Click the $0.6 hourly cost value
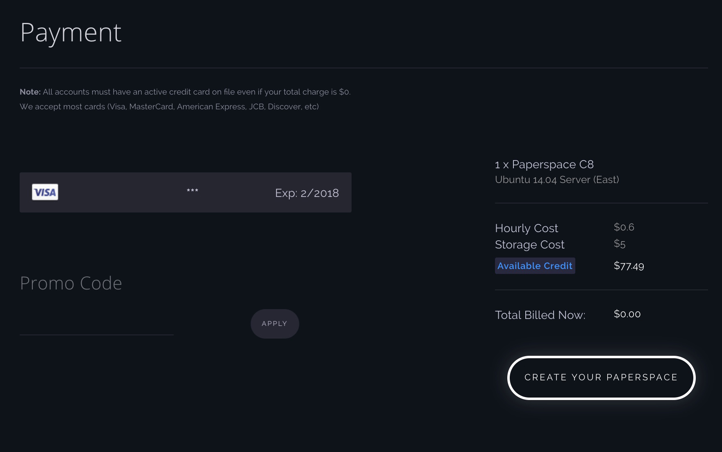 [x=623, y=226]
